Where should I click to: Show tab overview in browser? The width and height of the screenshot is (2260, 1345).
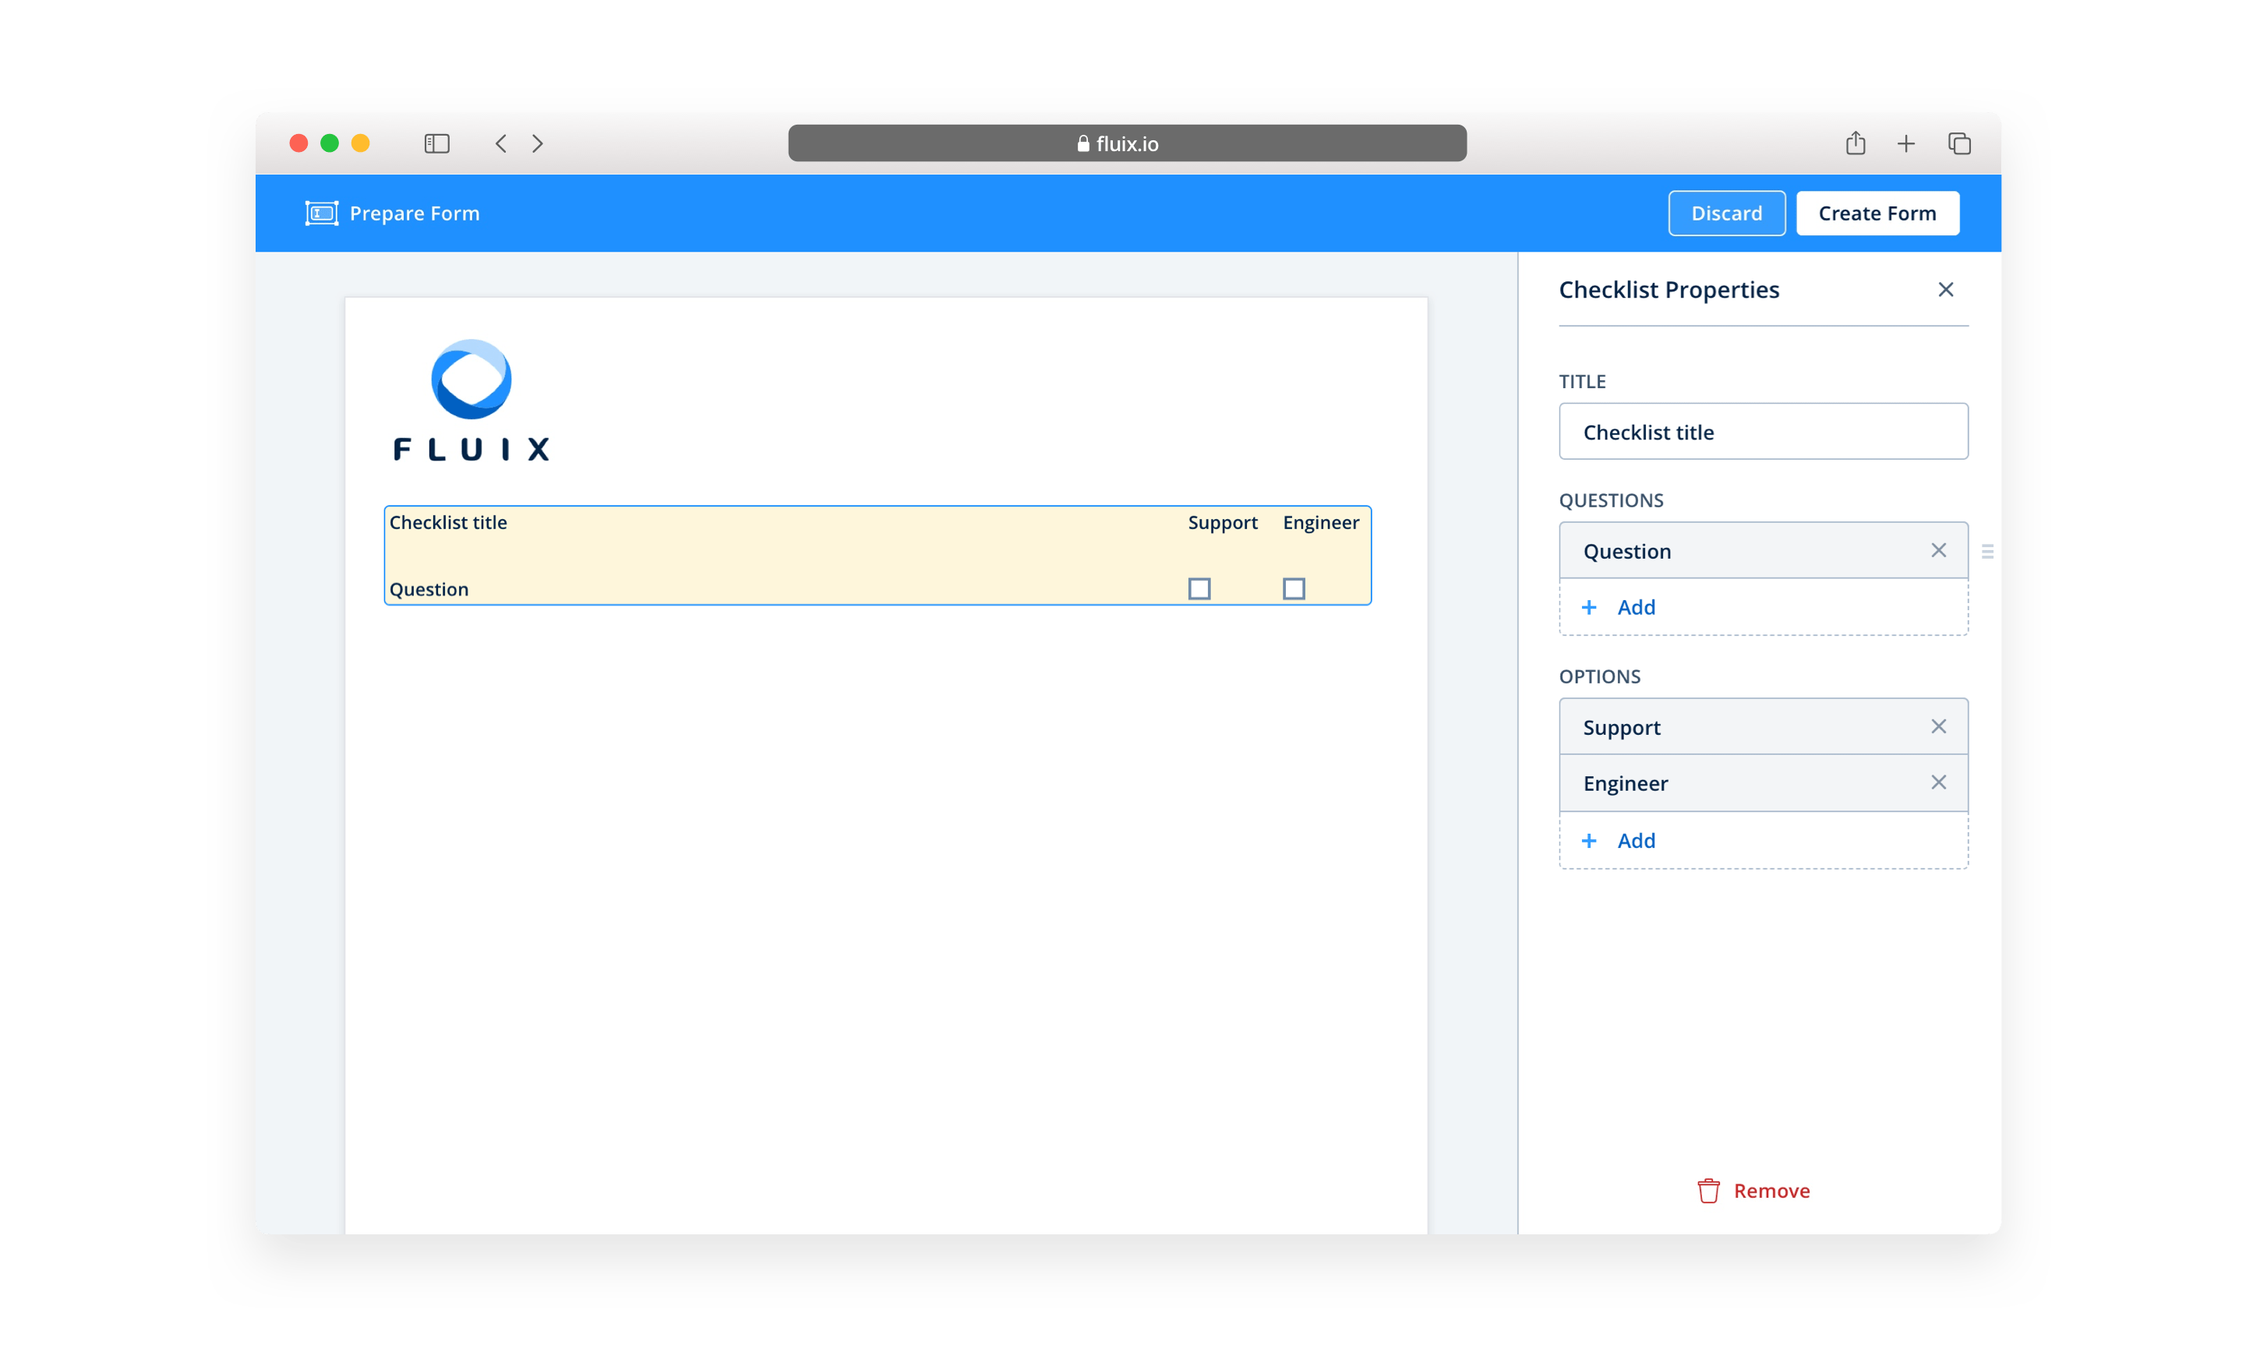[x=1959, y=143]
